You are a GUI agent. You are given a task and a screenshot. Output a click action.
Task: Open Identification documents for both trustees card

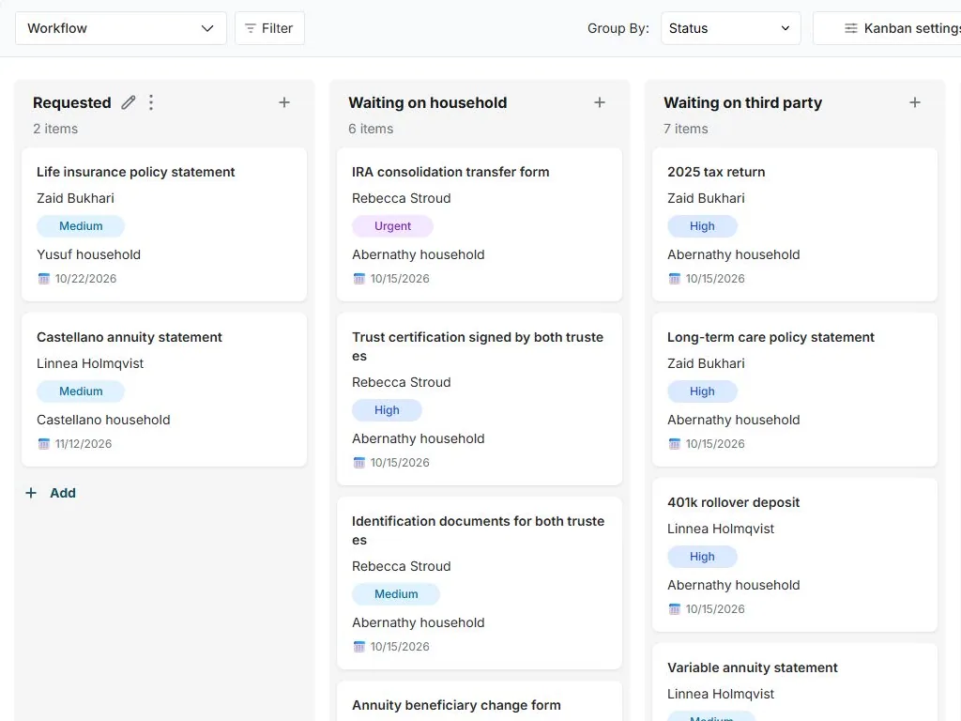(x=480, y=583)
